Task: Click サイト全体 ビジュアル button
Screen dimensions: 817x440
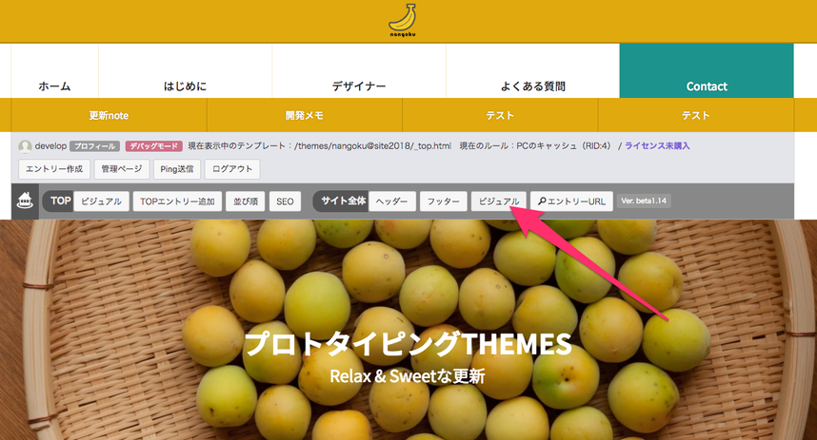Action: [499, 201]
